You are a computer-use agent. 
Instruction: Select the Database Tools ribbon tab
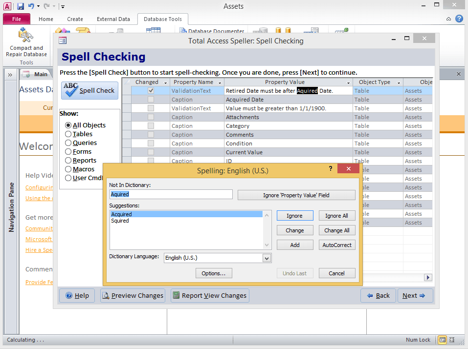point(163,19)
